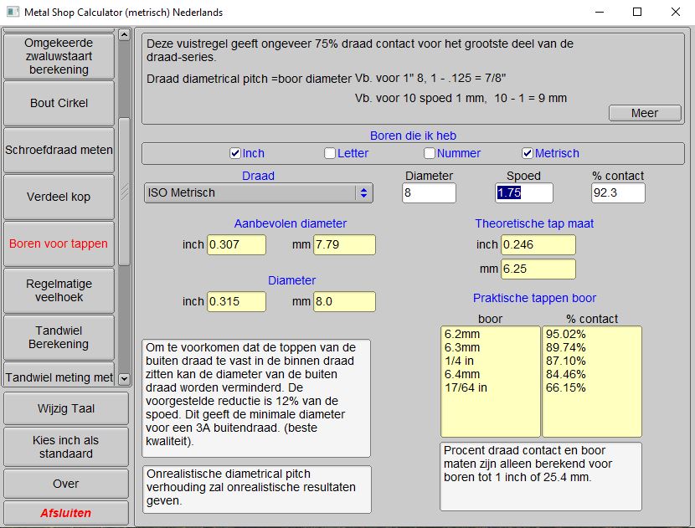Click the 66.15% contact value

point(565,387)
